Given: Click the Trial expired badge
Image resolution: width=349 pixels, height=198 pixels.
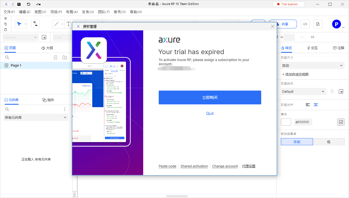Looking at the screenshot, I should [x=289, y=4].
